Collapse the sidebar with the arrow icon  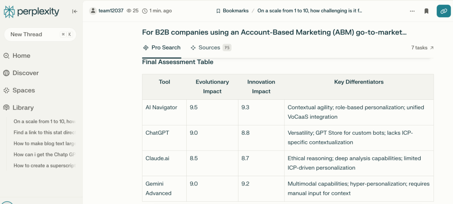75,11
